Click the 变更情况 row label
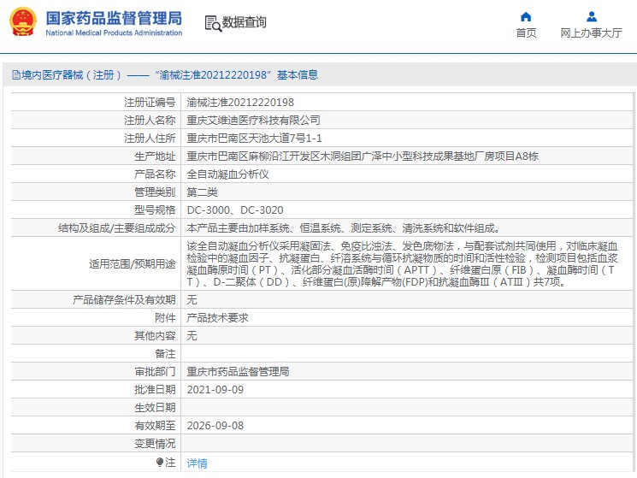The image size is (637, 478). [155, 444]
